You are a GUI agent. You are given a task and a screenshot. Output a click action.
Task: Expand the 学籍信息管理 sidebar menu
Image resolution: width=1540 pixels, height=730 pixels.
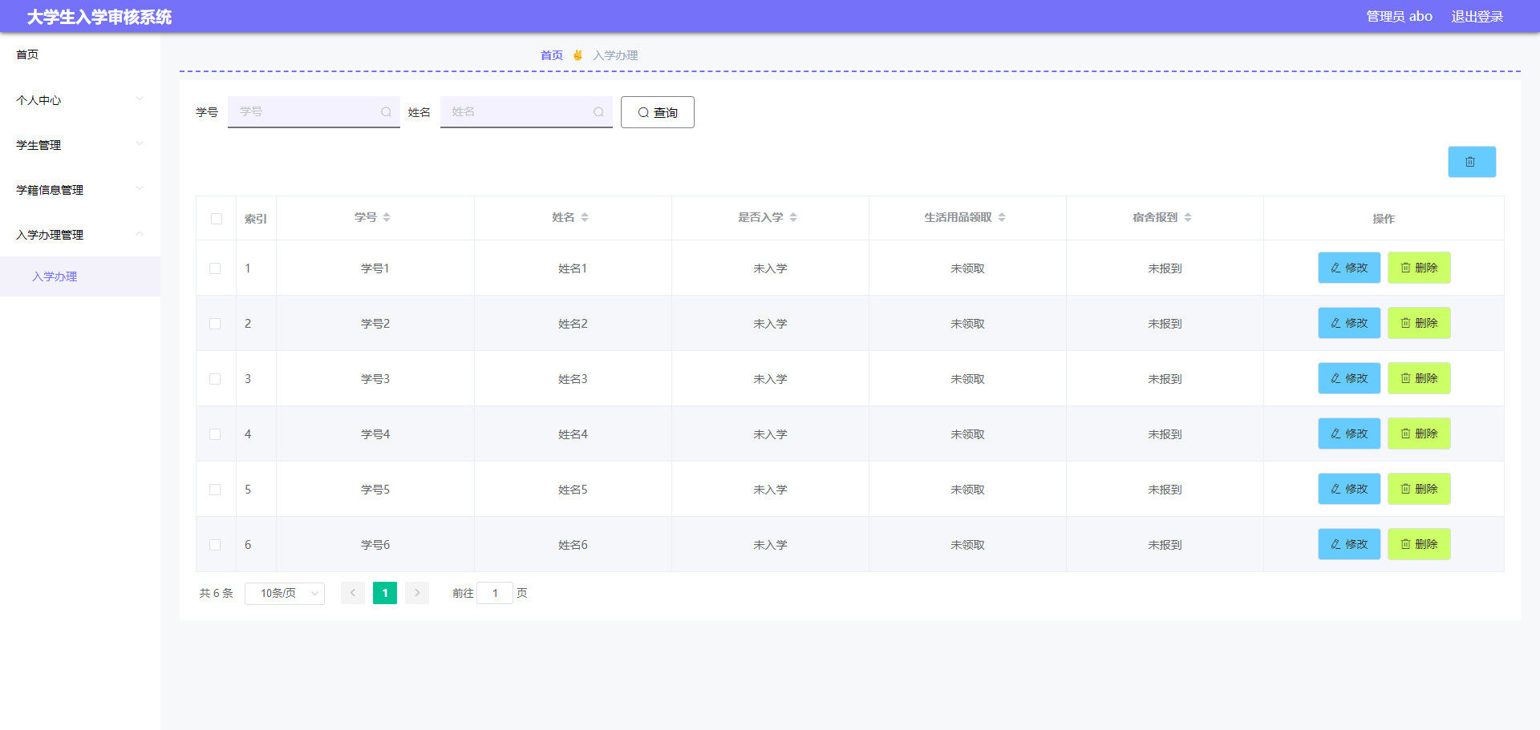click(x=79, y=190)
